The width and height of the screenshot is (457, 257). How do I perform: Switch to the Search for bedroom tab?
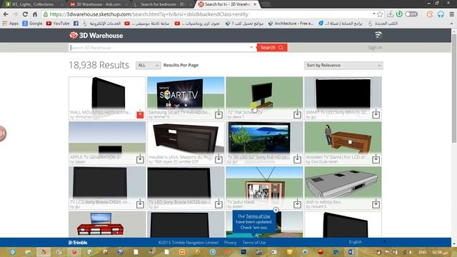162,4
